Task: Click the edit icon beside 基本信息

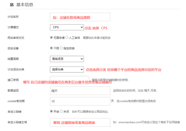Action: [12, 5]
